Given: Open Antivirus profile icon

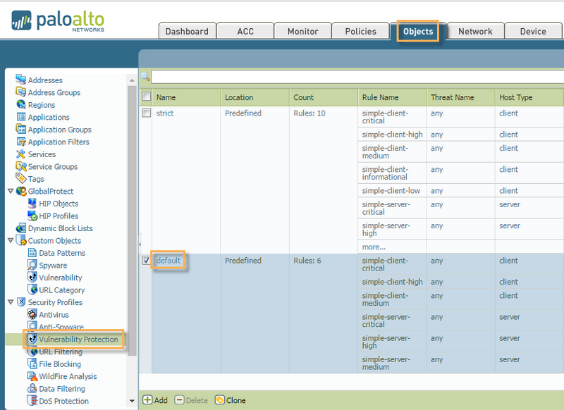Looking at the screenshot, I should pos(32,315).
